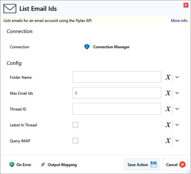Image resolution: width=191 pixels, height=174 pixels.
Task: Open Output Mapping
Action: point(59,164)
